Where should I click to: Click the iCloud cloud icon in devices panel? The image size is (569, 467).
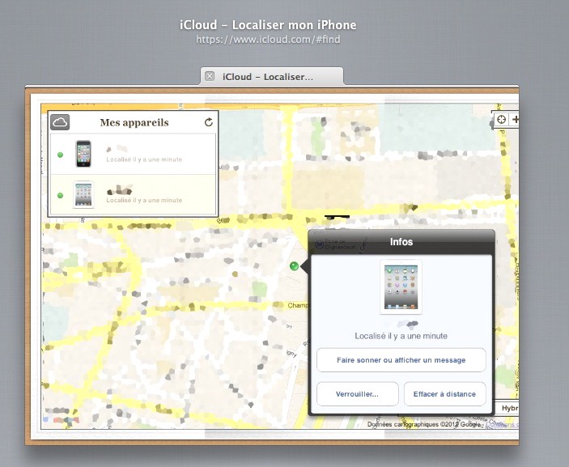click(60, 122)
